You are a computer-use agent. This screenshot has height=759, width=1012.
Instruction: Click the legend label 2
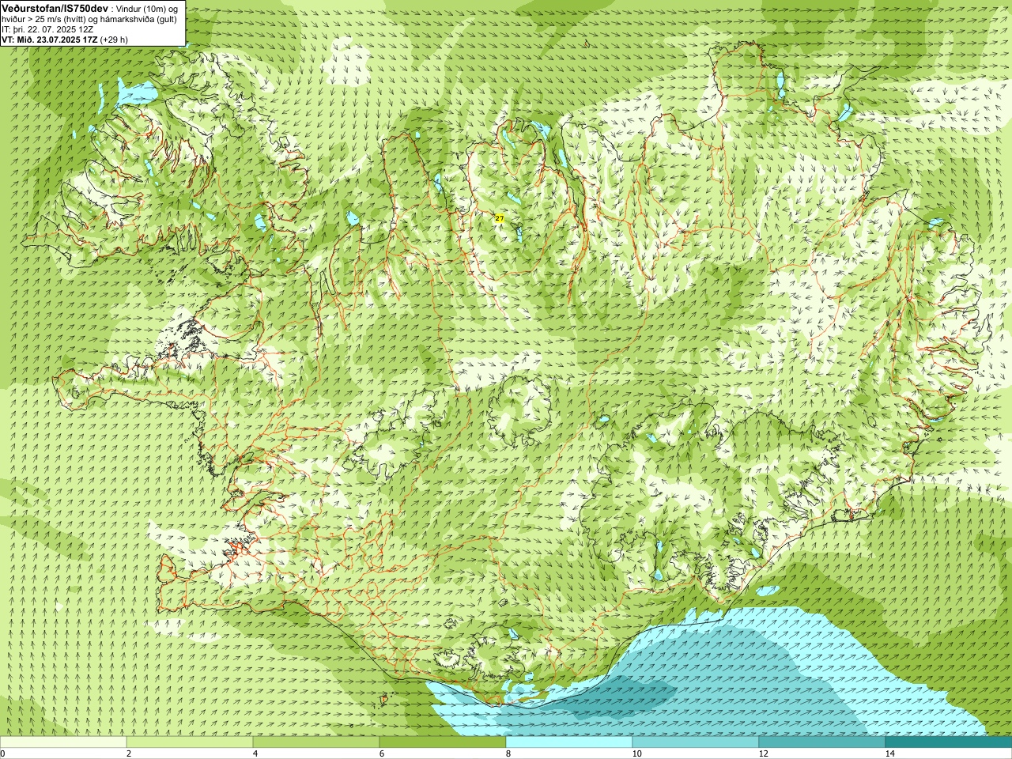pyautogui.click(x=130, y=753)
